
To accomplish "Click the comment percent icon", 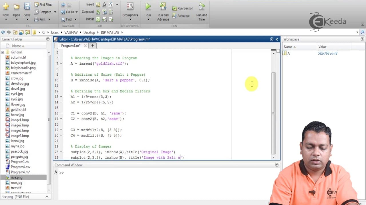I will pos(98,12).
